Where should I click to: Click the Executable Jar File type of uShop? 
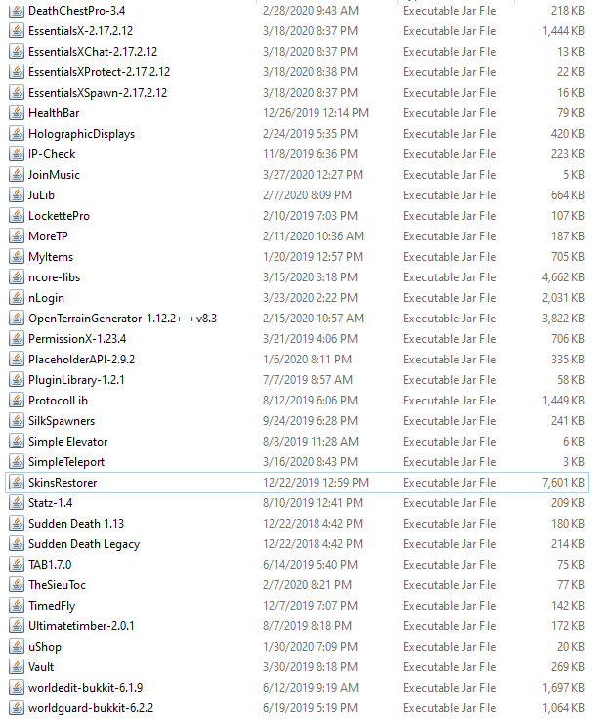tap(450, 647)
